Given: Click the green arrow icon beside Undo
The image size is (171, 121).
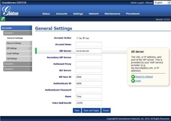Looking at the screenshot, I should [133, 81].
